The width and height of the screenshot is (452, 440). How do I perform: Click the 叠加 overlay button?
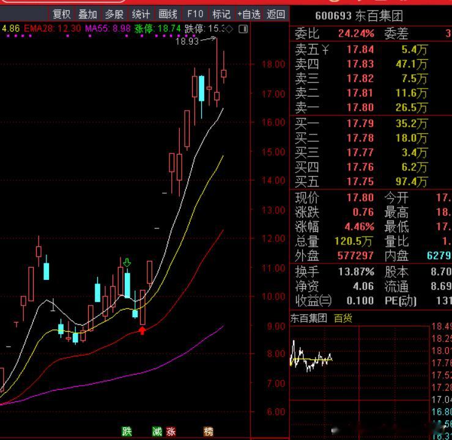click(87, 14)
